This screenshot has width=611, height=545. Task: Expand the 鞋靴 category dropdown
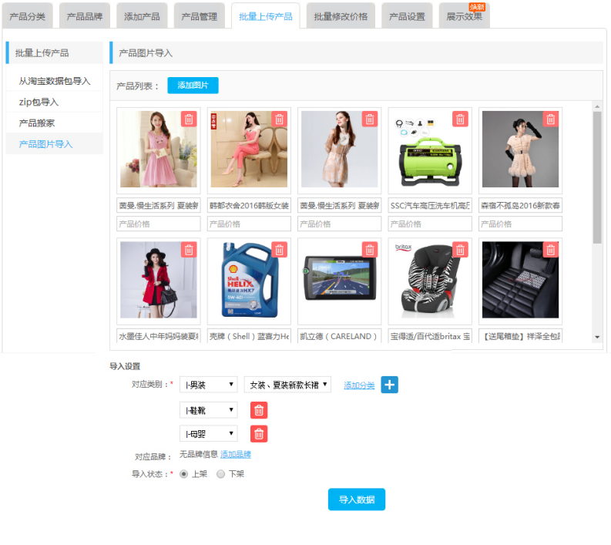[208, 410]
